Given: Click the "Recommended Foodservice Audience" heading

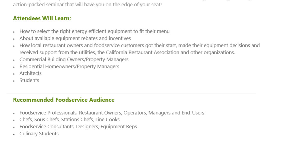Looking at the screenshot, I should (64, 100).
